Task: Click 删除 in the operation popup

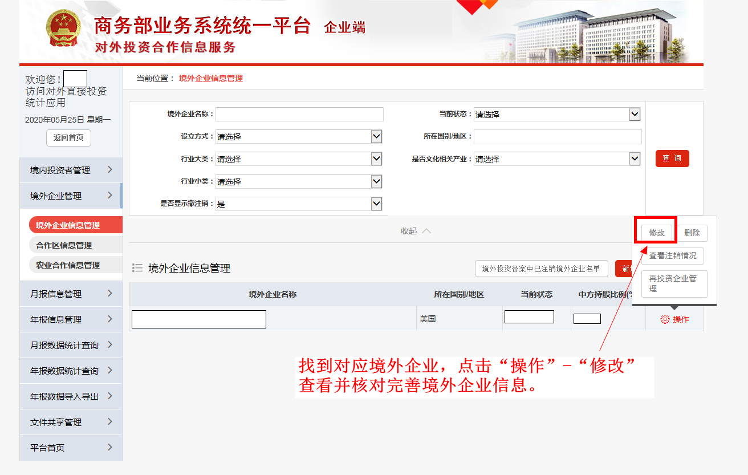Action: pos(692,233)
